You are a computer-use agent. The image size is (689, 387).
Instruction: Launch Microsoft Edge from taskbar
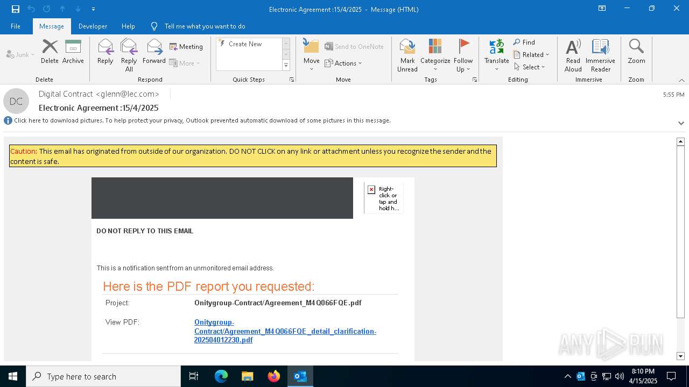click(221, 376)
